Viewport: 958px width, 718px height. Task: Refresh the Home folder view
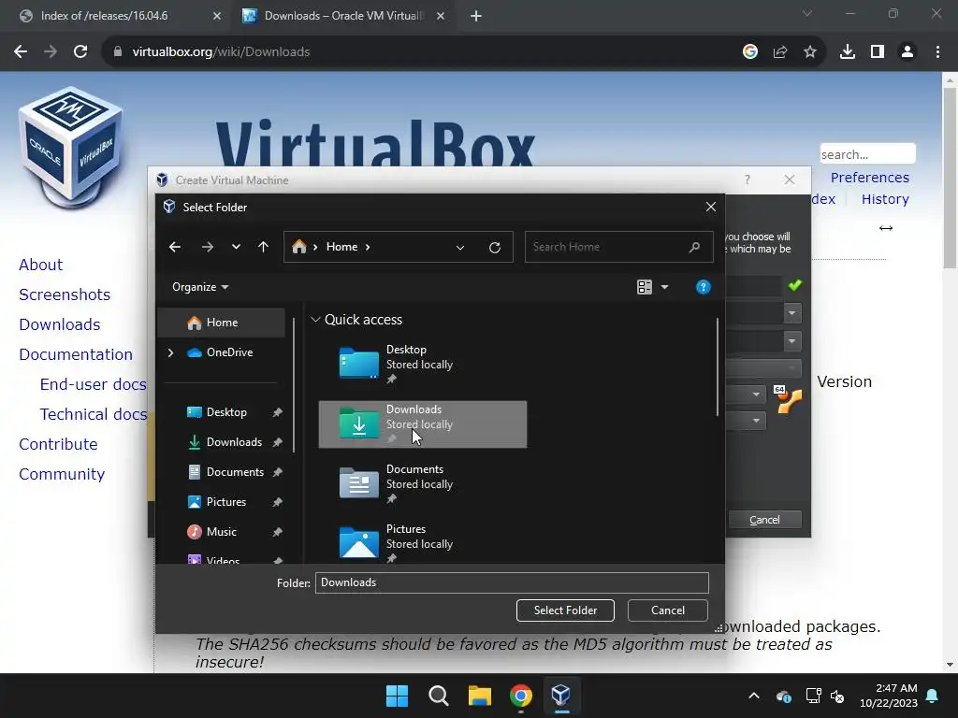495,247
